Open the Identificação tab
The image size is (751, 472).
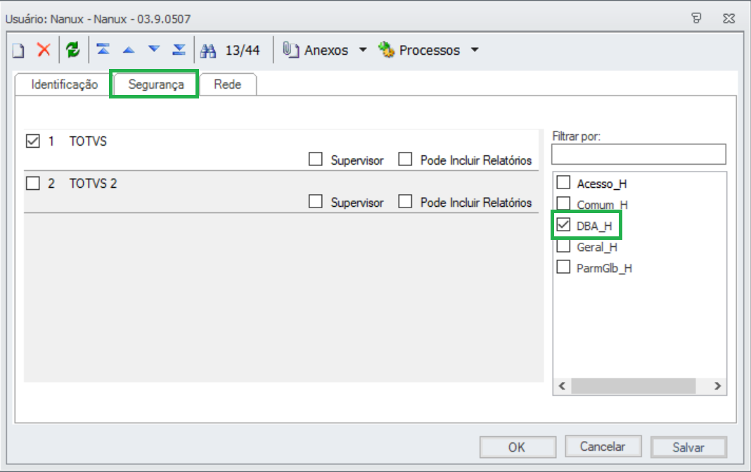tap(64, 84)
